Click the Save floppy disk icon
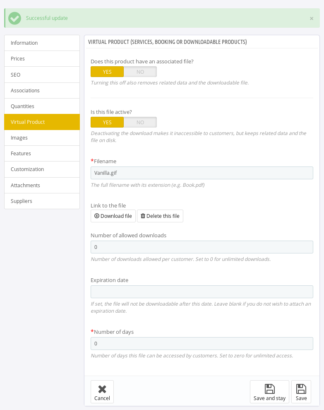This screenshot has height=410, width=324. [301, 389]
